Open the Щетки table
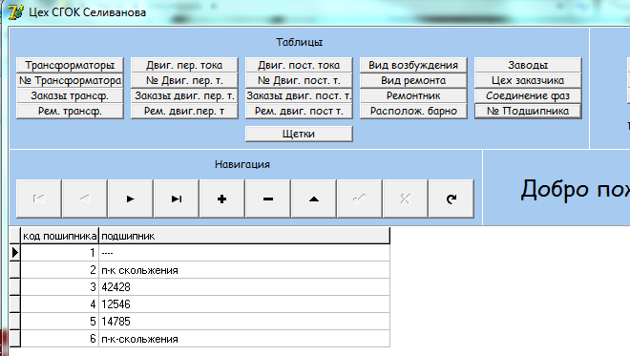630x356 pixels. click(x=299, y=134)
